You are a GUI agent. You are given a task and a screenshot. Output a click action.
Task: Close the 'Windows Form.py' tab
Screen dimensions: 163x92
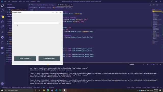point(71,5)
